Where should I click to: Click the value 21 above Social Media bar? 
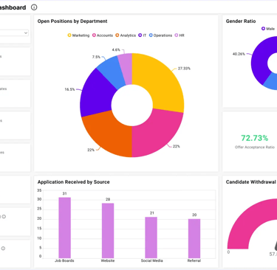point(152,213)
